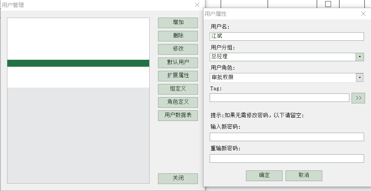The image size is (371, 191).
Task: Close the 用户管理 window with X
Action: click(x=197, y=5)
